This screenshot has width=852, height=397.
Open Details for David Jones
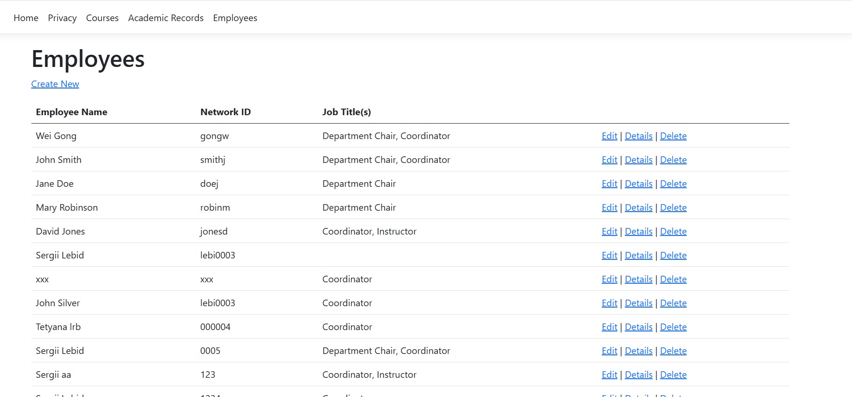(x=638, y=231)
